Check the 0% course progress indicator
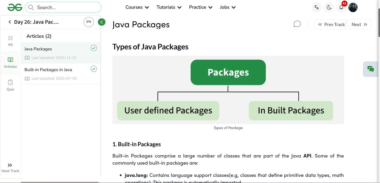Image resolution: width=380 pixels, height=183 pixels. (x=88, y=22)
